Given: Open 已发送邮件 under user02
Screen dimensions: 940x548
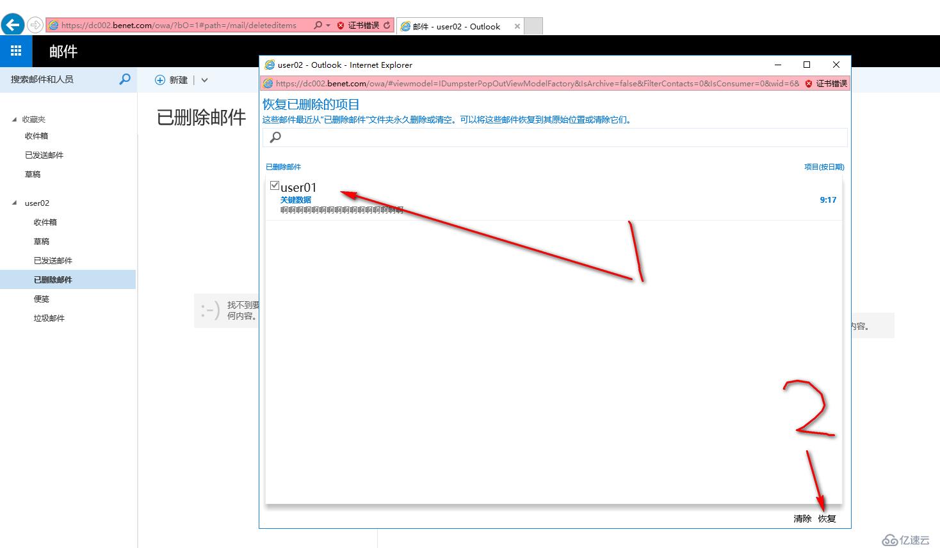Looking at the screenshot, I should coord(53,260).
